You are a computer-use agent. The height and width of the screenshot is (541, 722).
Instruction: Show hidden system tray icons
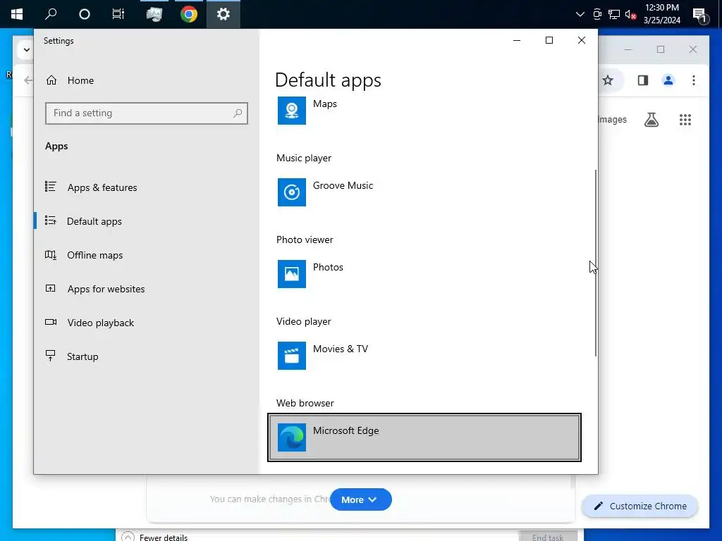pos(580,14)
